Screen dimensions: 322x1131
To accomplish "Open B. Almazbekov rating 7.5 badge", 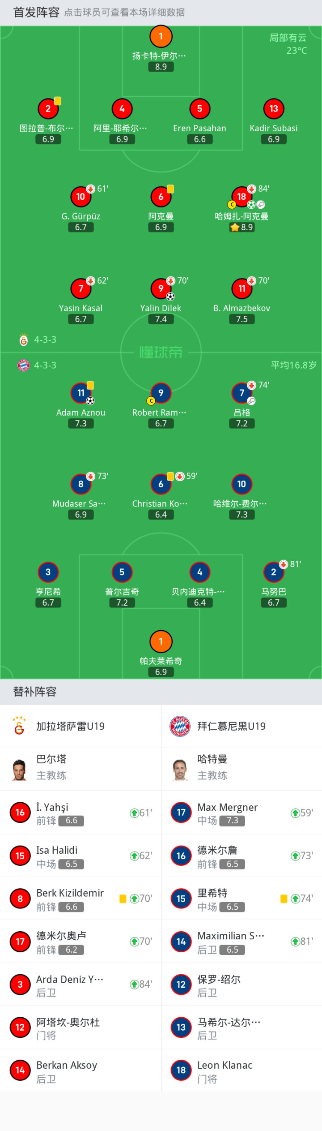I will click(x=241, y=319).
